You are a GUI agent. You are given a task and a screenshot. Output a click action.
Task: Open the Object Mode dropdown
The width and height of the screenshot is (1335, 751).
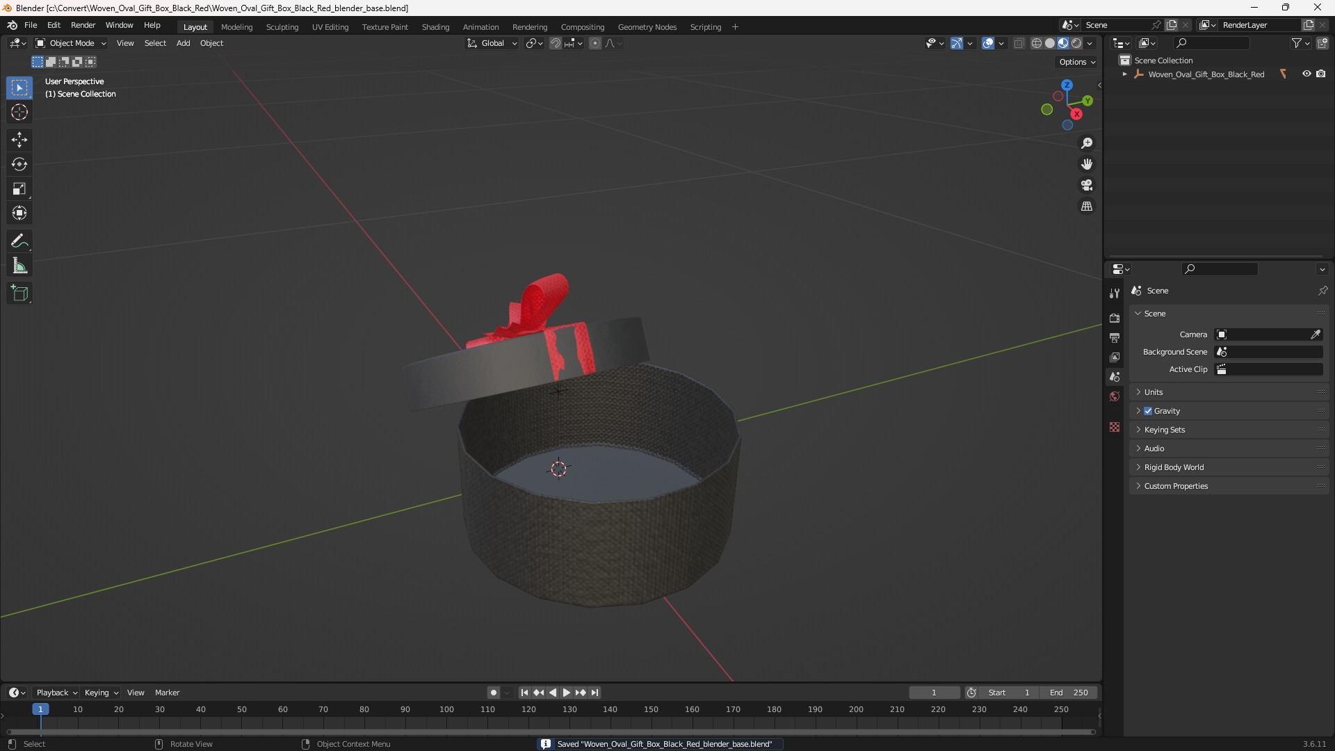click(x=71, y=43)
